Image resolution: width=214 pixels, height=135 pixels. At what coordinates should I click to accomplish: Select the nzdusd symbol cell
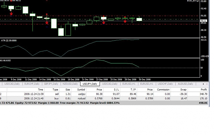pyautogui.click(x=82, y=98)
